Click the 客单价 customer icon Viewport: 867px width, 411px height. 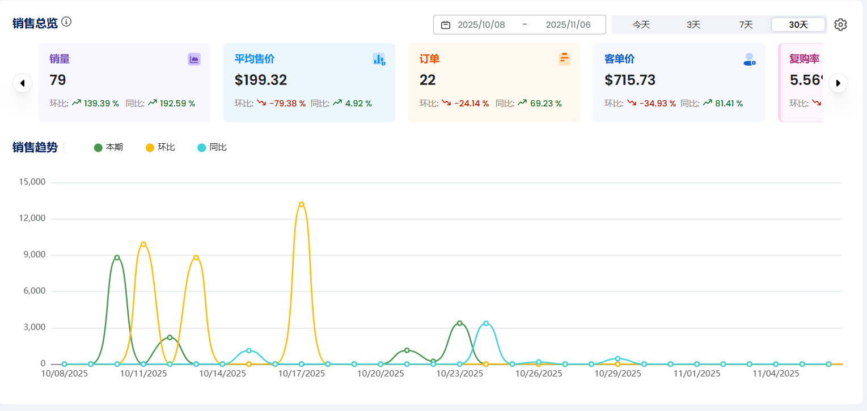pyautogui.click(x=749, y=59)
